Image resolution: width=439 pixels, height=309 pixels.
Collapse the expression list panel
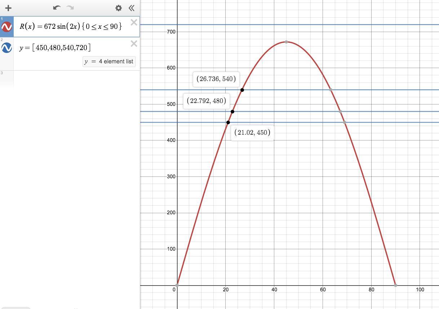132,8
